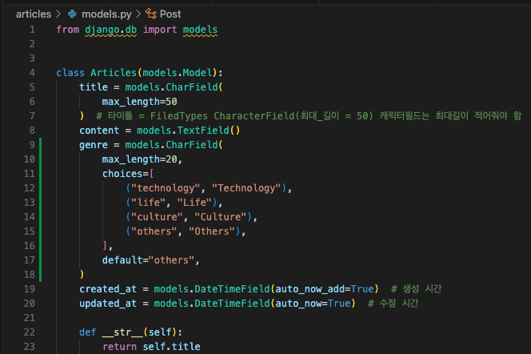The height and width of the screenshot is (354, 531).
Task: Click the "technology" string on line 12
Action: tap(166, 188)
